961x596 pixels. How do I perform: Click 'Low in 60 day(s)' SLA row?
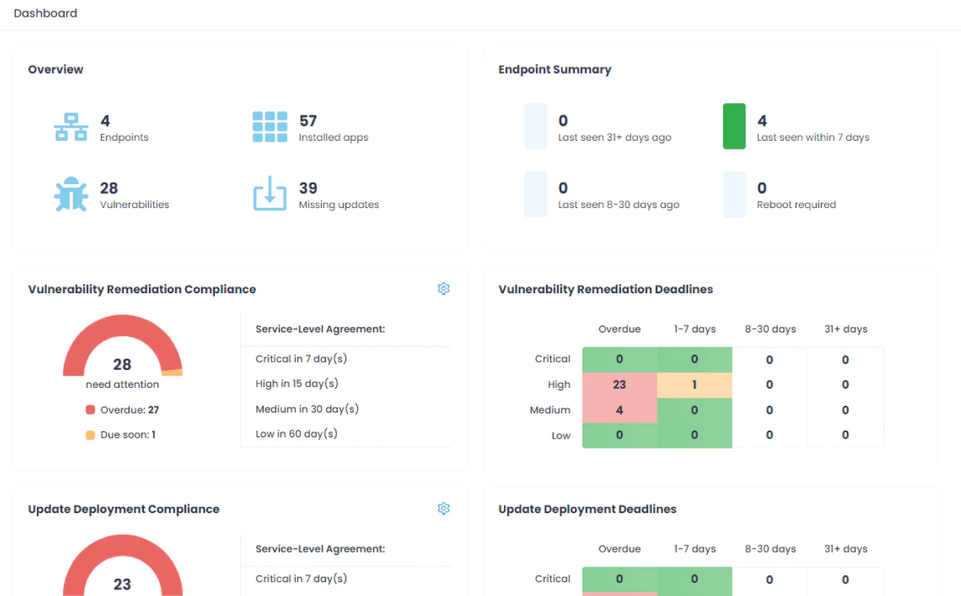(x=296, y=434)
